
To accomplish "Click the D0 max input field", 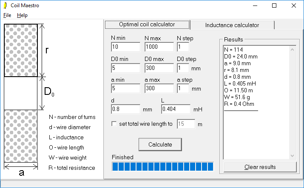I will pyautogui.click(x=159, y=68).
